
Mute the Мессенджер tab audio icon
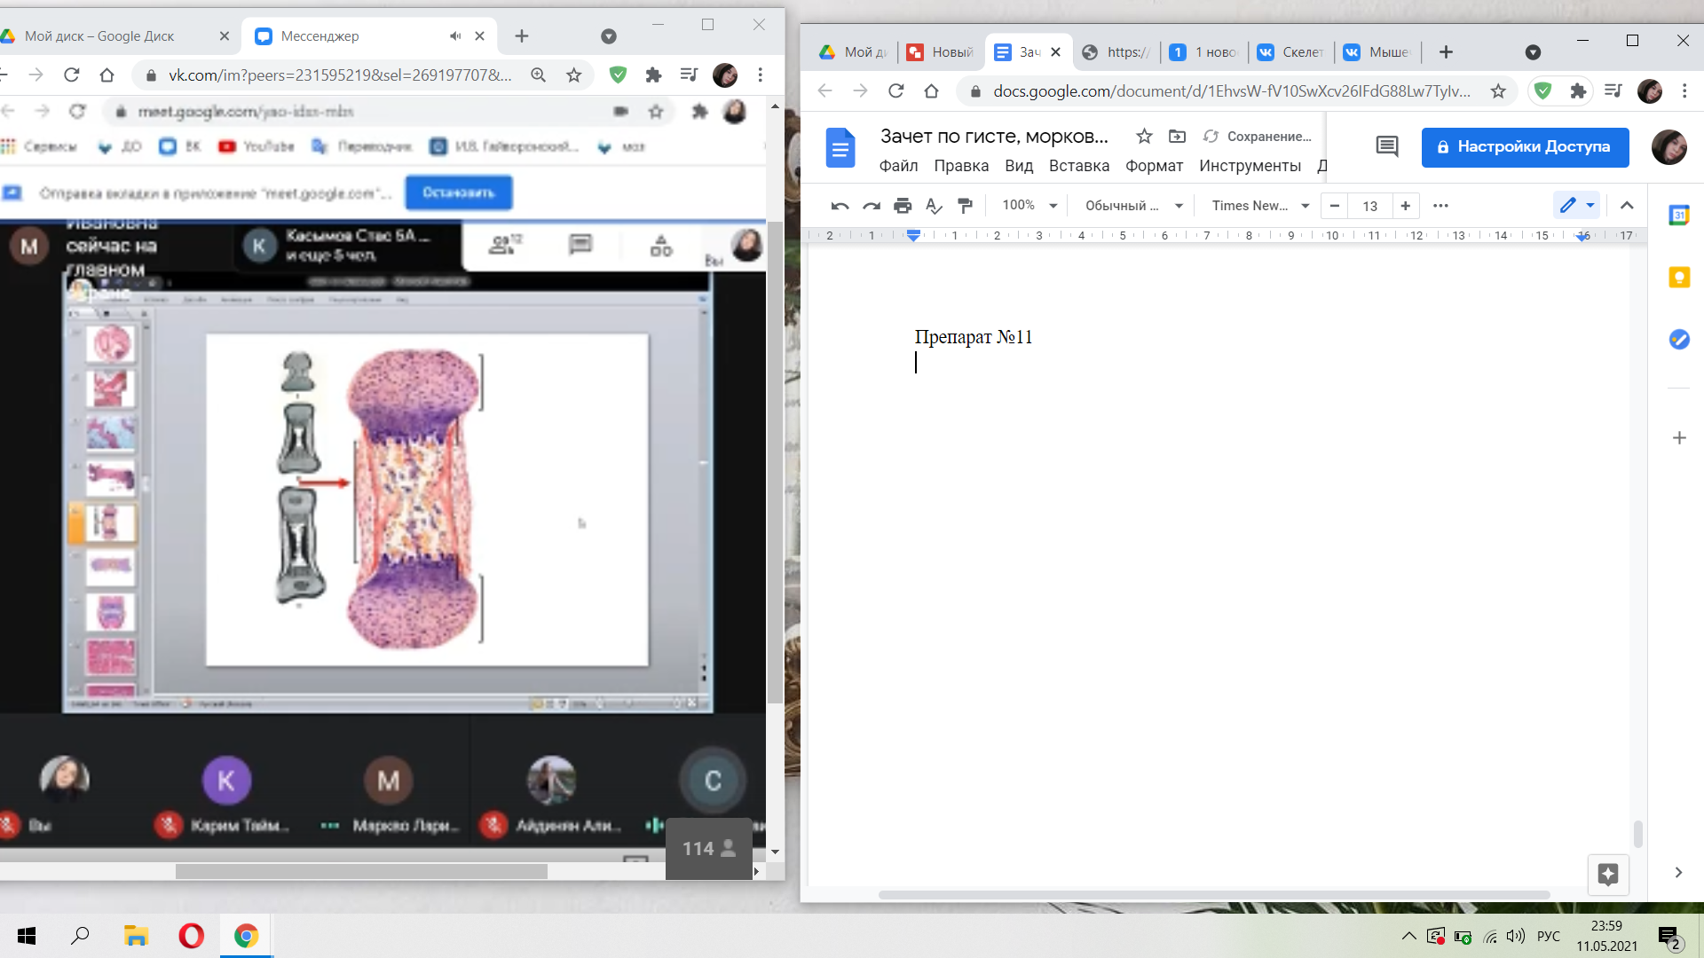(455, 36)
